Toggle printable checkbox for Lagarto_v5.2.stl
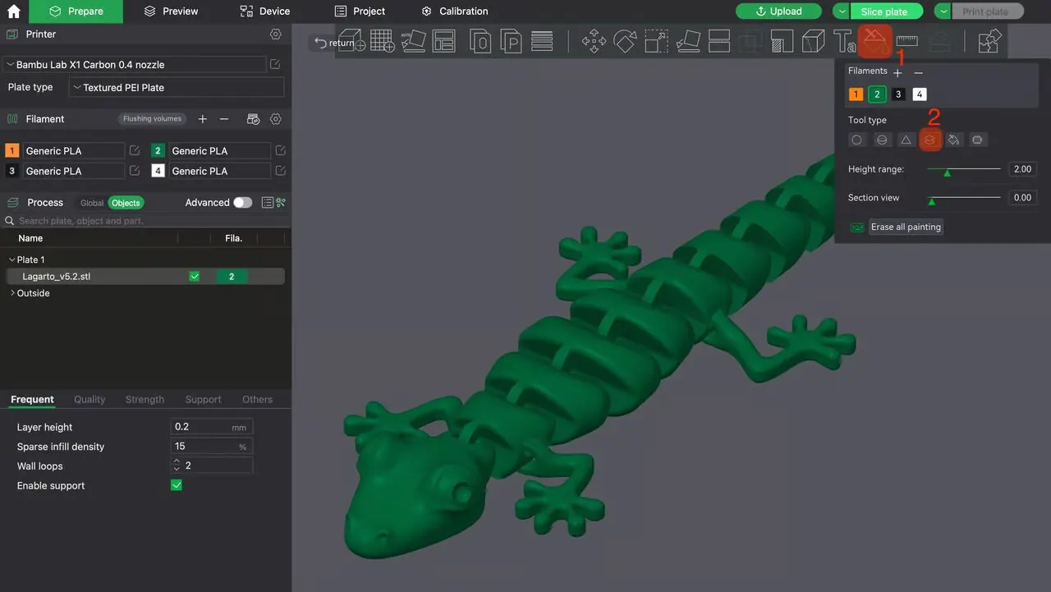Viewport: 1051px width, 592px height. click(x=195, y=277)
